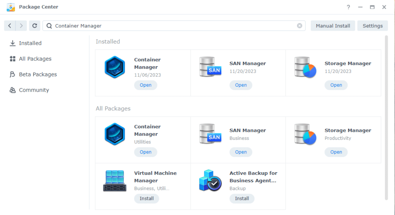Click the Container Manager icon under Installed

click(115, 67)
